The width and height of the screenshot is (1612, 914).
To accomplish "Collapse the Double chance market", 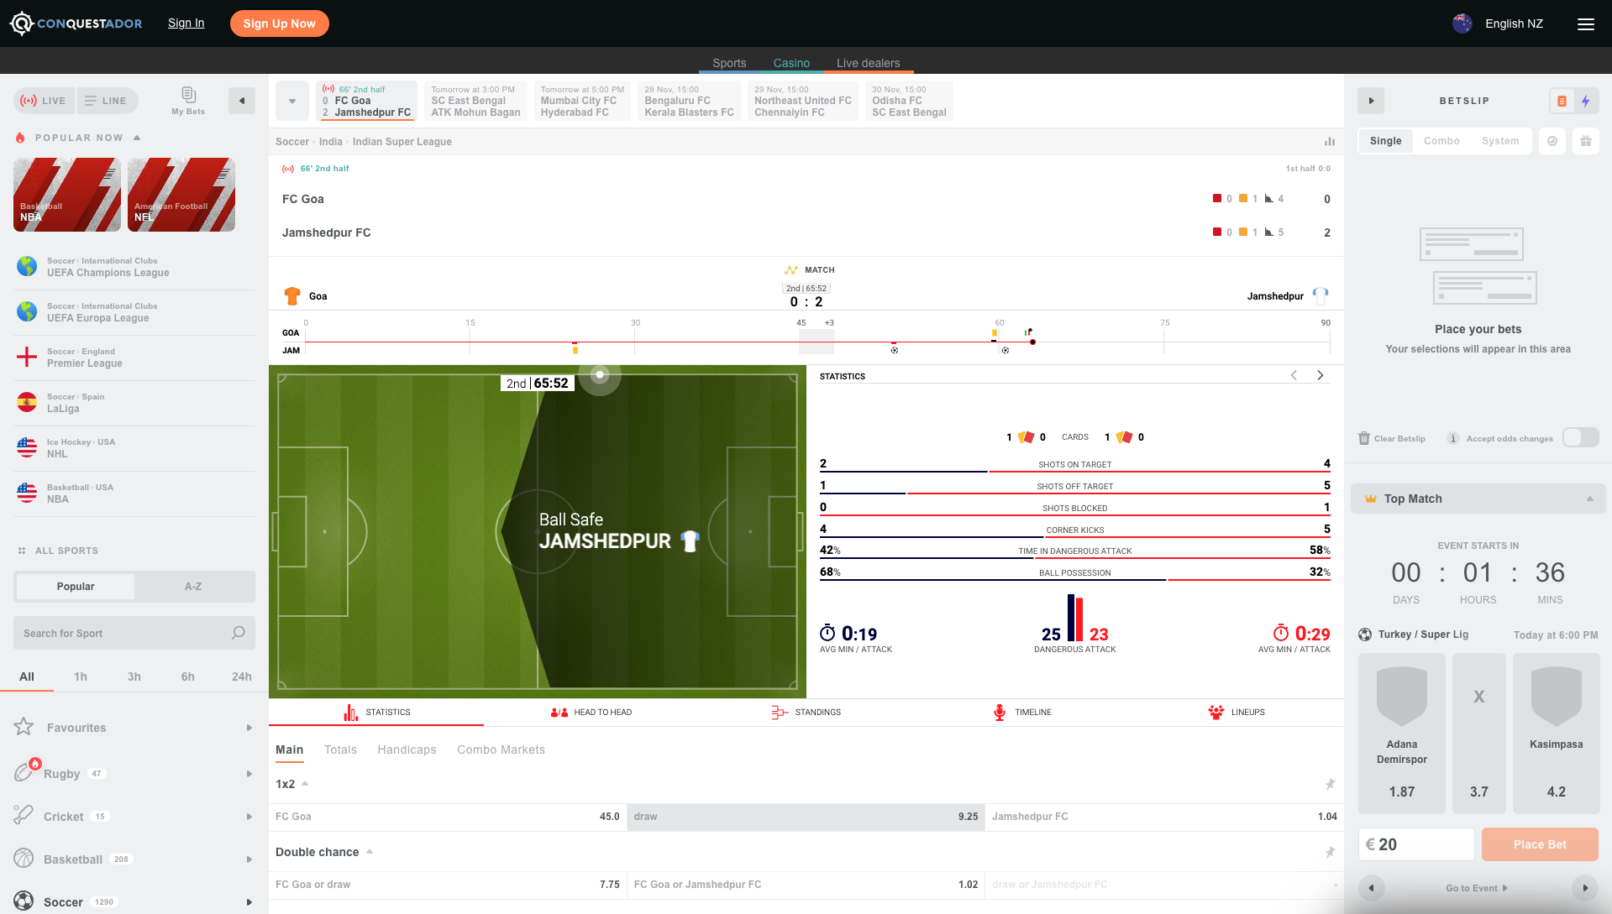I will point(370,852).
